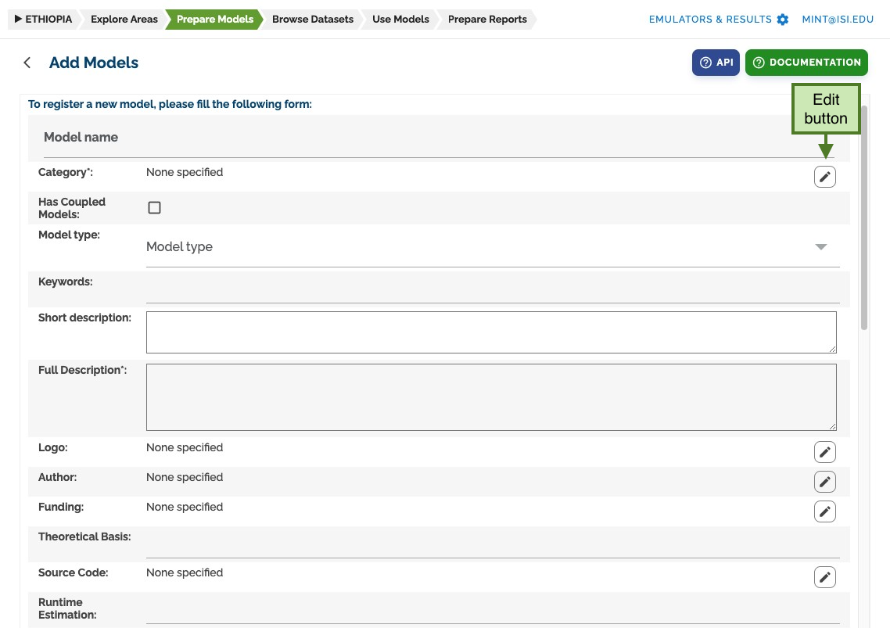Select the Use Models tab

400,20
